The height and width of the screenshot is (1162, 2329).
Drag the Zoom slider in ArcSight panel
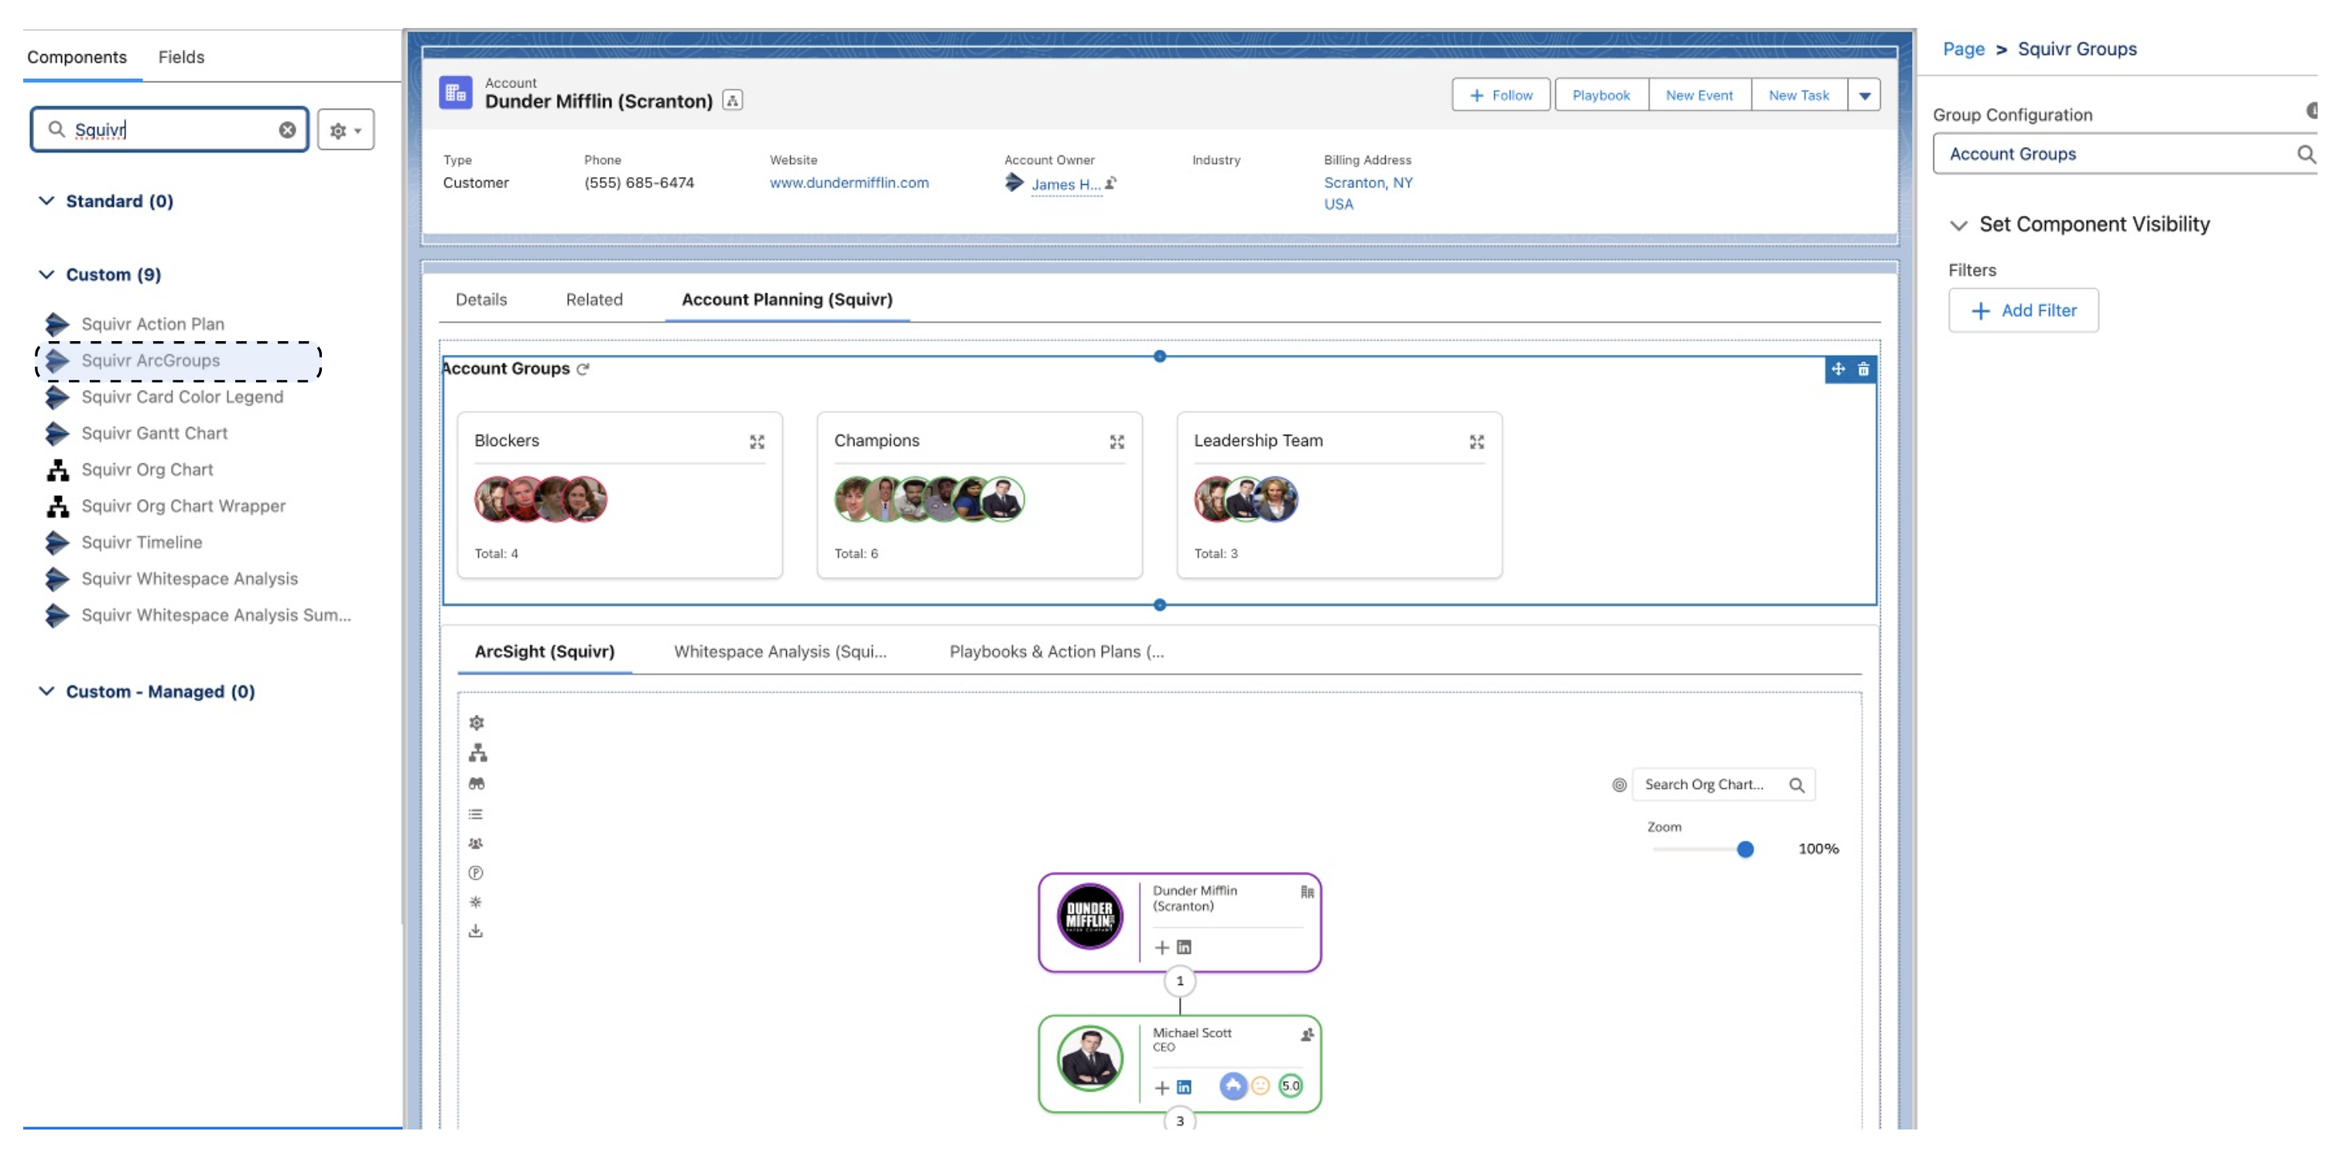pyautogui.click(x=1746, y=849)
